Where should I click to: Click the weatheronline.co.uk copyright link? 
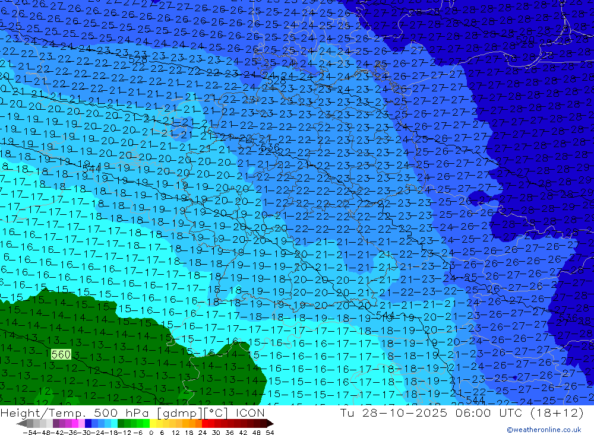click(x=544, y=430)
